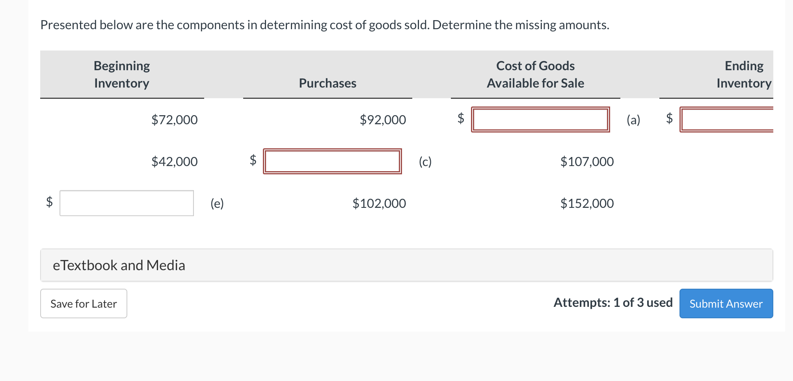793x381 pixels.
Task: Click the Save for Later button
Action: [83, 303]
